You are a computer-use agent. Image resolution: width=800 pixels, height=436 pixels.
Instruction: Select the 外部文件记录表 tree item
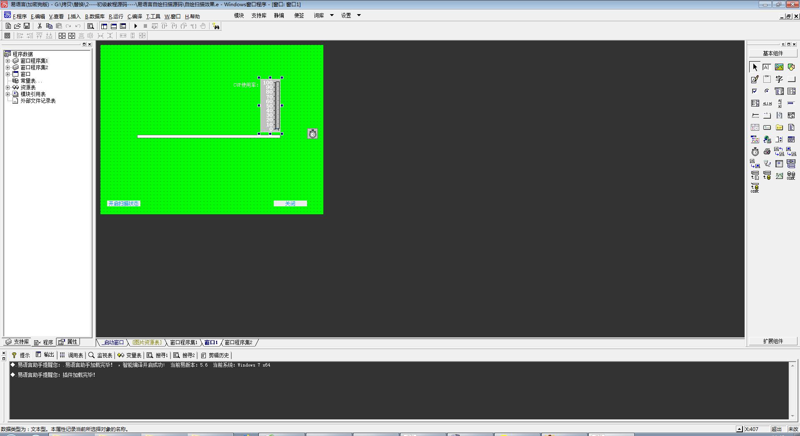click(38, 101)
